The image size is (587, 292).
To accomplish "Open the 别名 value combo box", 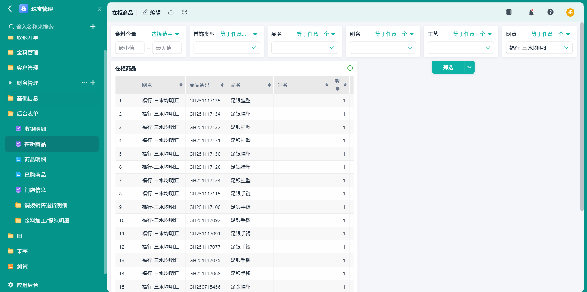I will [383, 48].
